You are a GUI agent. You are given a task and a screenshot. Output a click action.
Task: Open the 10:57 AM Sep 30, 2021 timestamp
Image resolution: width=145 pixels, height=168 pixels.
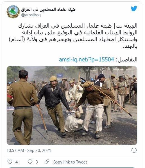(x=29, y=151)
